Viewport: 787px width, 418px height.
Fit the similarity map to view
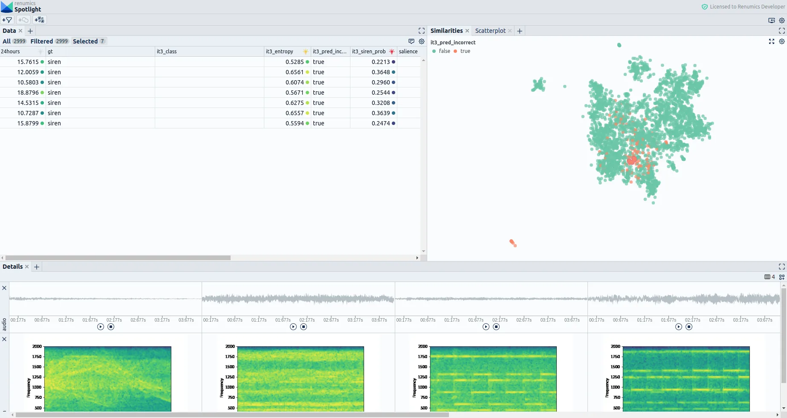tap(772, 41)
